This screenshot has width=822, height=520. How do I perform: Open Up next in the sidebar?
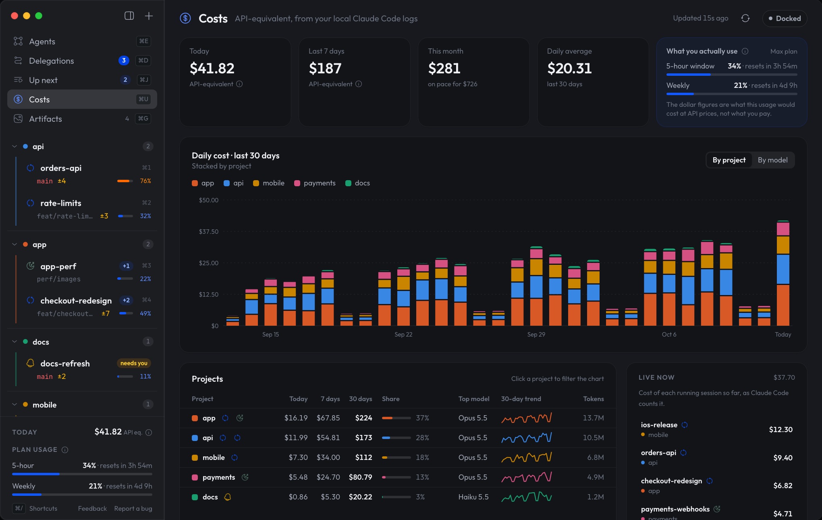point(82,80)
